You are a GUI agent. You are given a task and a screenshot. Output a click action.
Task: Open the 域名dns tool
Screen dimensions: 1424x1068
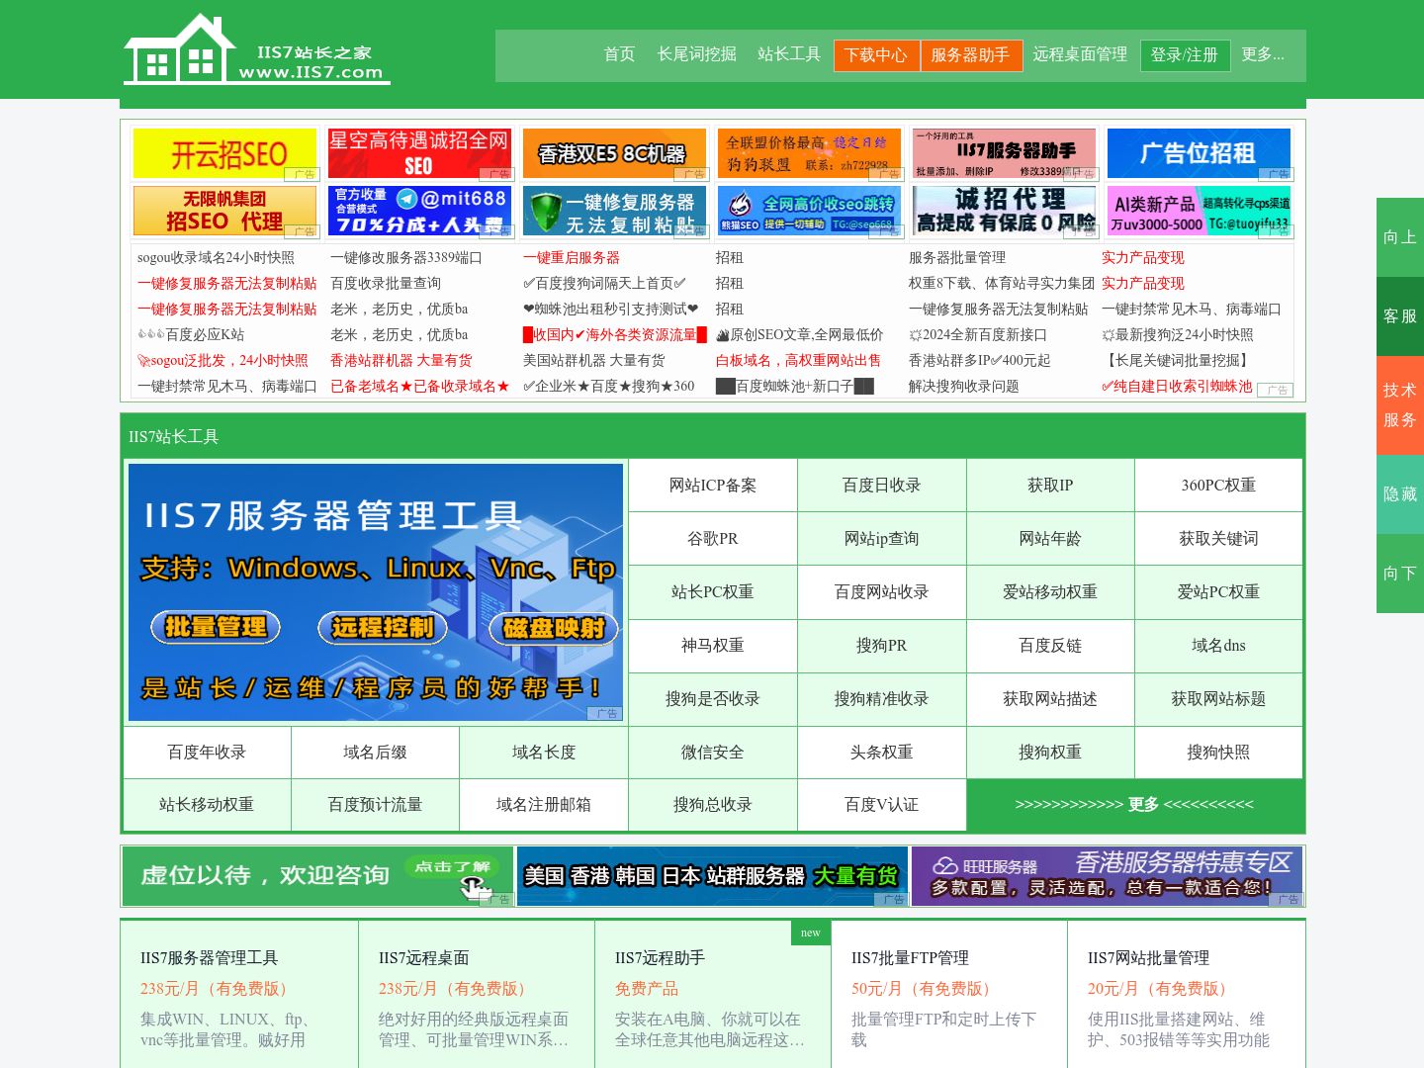[x=1218, y=646]
